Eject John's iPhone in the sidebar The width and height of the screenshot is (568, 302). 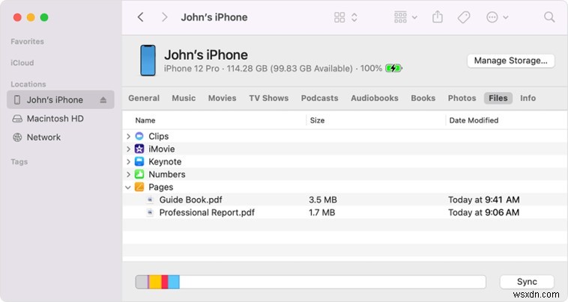(103, 100)
